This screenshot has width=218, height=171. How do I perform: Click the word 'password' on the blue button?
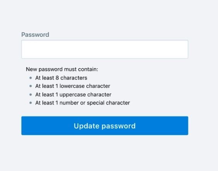(x=118, y=126)
